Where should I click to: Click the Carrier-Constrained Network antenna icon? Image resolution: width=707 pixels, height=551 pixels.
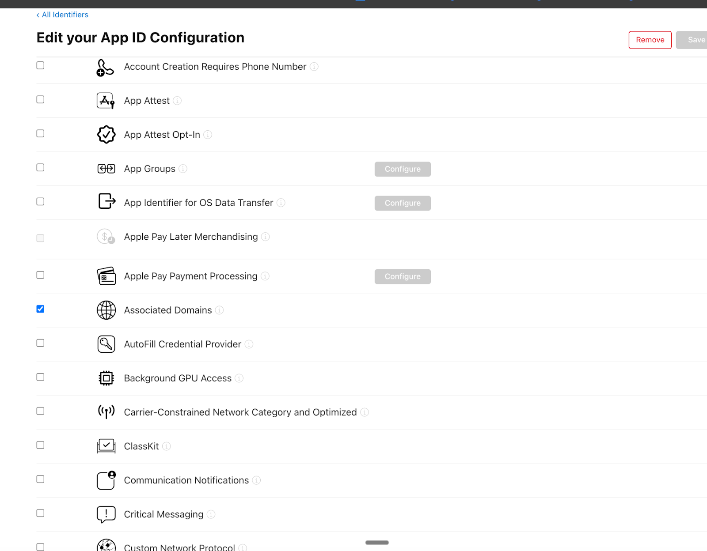(x=106, y=412)
